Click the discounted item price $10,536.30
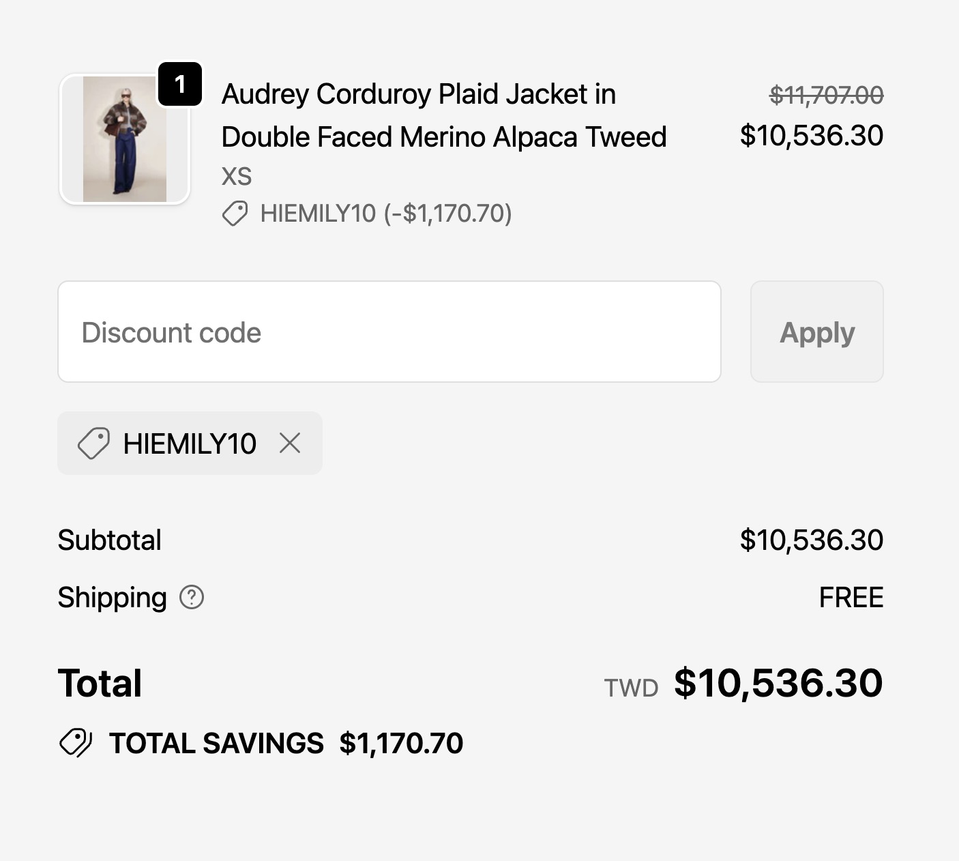This screenshot has width=959, height=861. pos(811,136)
